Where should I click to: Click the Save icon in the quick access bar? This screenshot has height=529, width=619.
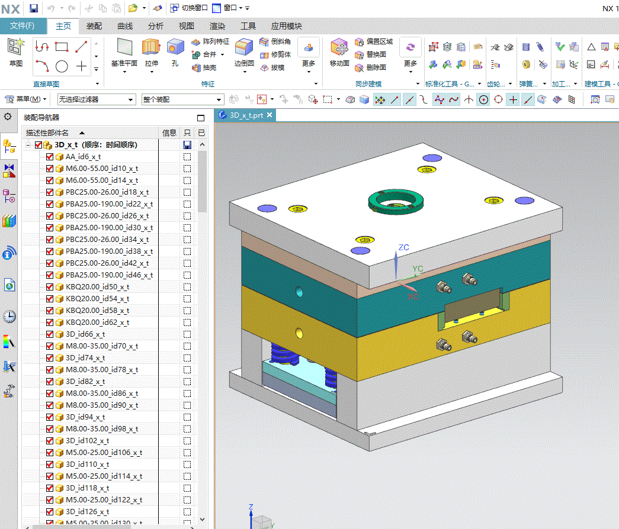pos(34,8)
